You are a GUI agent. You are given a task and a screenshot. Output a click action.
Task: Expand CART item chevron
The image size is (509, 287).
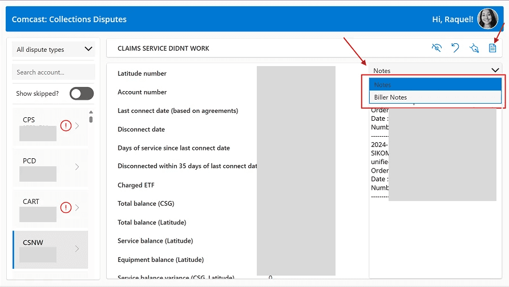77,207
